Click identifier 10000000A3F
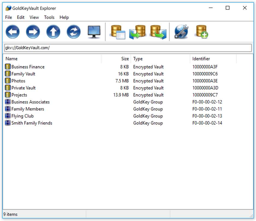 coord(205,67)
